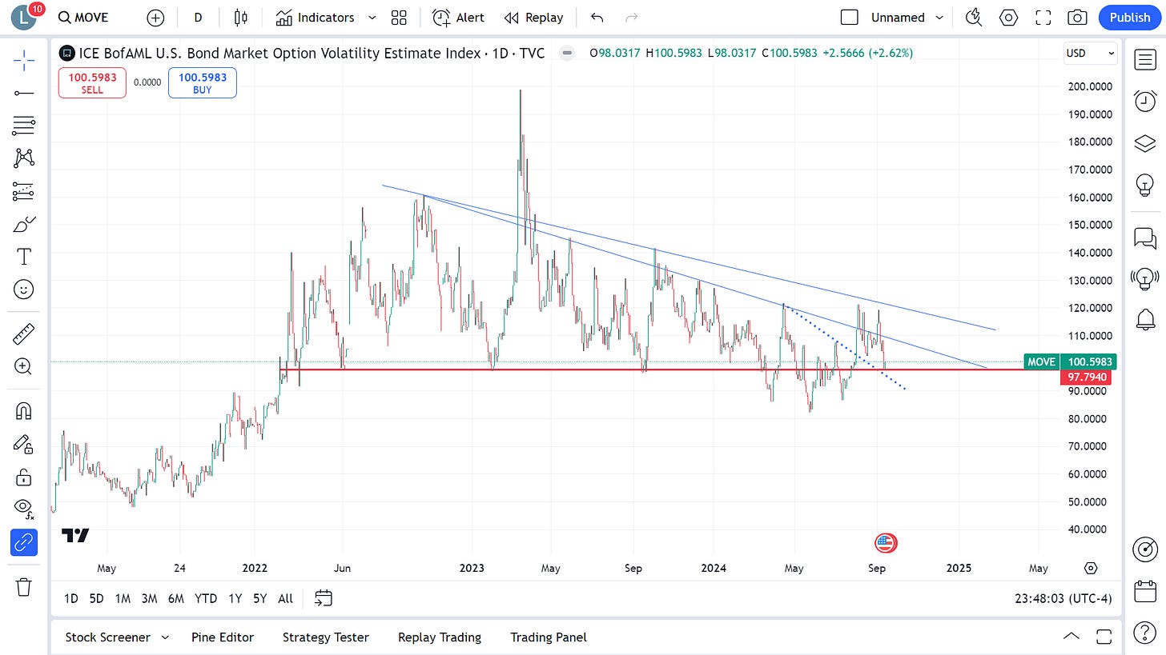Viewport: 1166px width, 655px height.
Task: Open the Indicators dialog
Action: tap(315, 18)
